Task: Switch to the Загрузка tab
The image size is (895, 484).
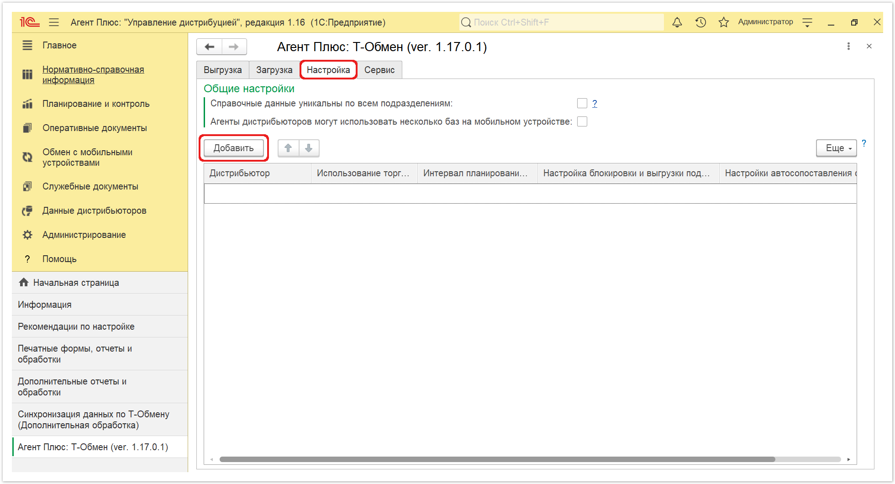Action: [274, 70]
